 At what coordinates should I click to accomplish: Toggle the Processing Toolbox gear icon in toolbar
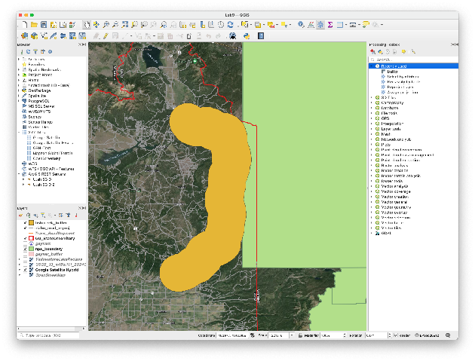coord(320,25)
